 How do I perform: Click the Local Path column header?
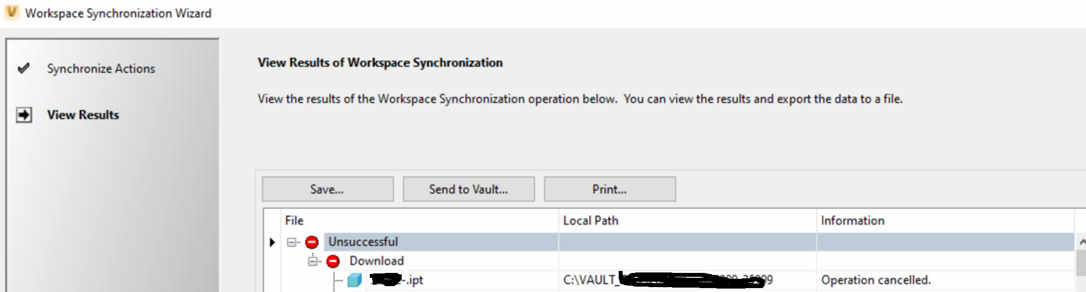point(590,221)
